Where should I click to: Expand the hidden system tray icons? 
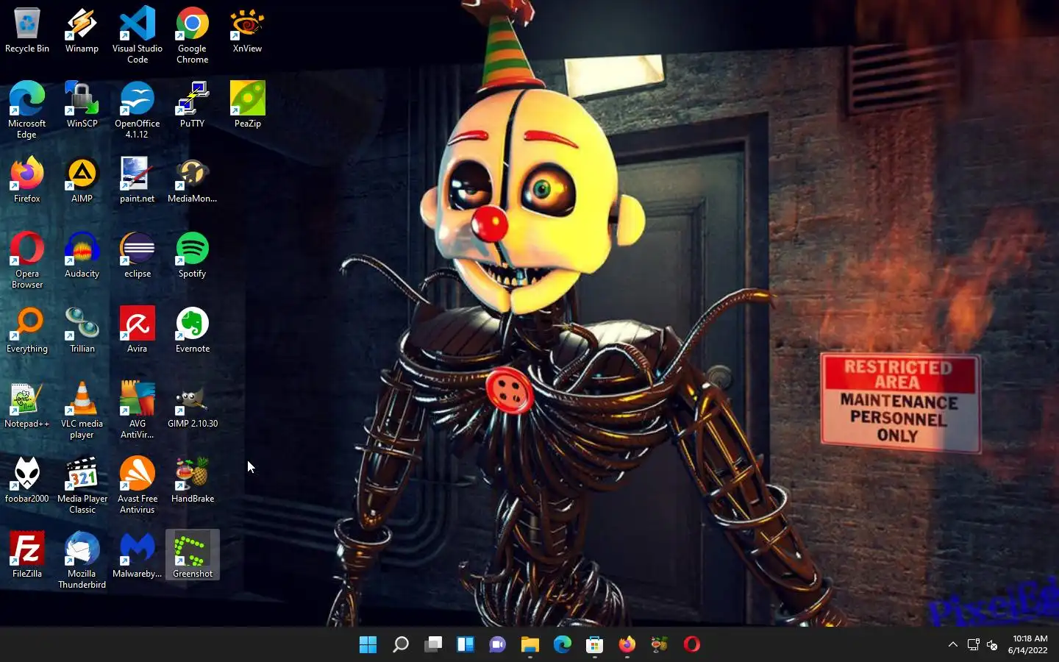(952, 645)
